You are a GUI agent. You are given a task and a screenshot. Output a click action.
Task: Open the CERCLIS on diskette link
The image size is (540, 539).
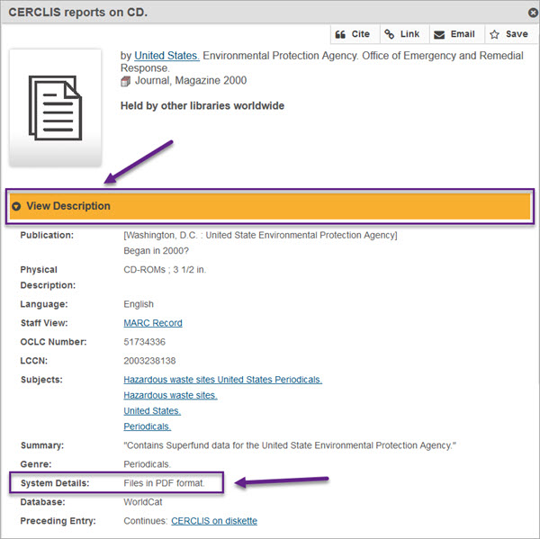click(x=214, y=521)
